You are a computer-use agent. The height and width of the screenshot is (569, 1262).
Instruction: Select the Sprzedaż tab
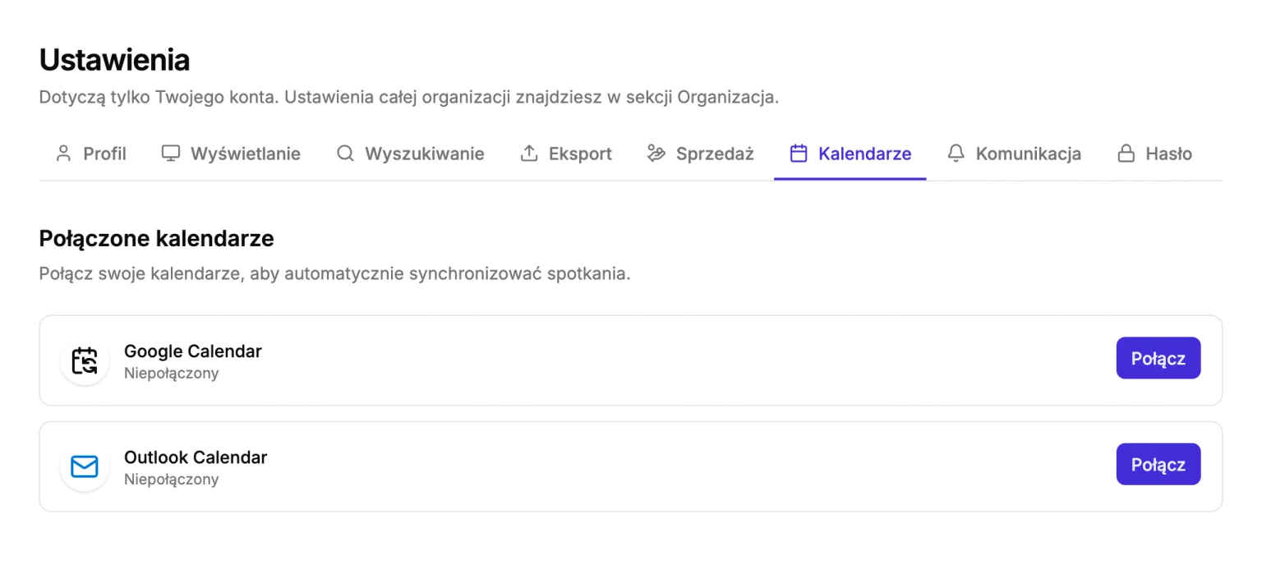pyautogui.click(x=699, y=154)
